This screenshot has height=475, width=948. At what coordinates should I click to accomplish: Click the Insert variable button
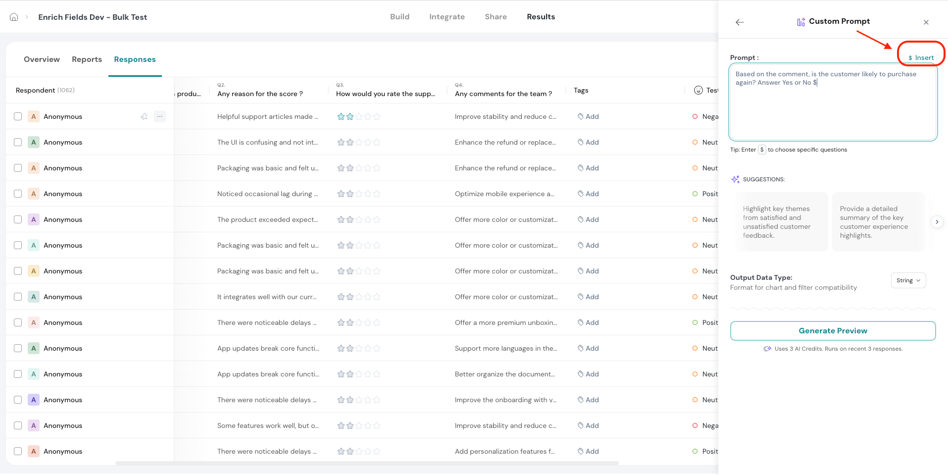921,57
